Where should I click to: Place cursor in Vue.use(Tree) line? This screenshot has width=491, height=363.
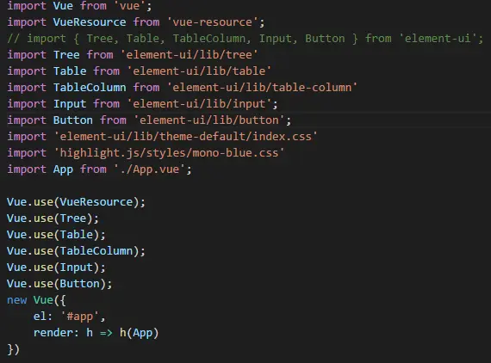point(53,218)
